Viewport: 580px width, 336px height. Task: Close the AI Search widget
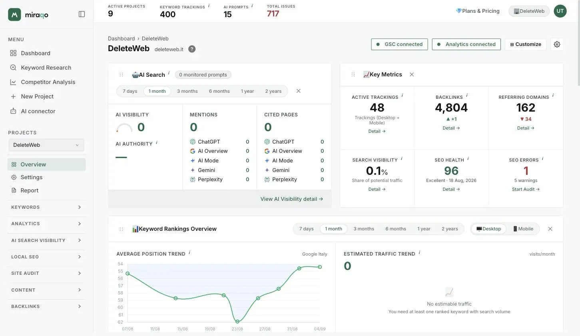point(298,91)
